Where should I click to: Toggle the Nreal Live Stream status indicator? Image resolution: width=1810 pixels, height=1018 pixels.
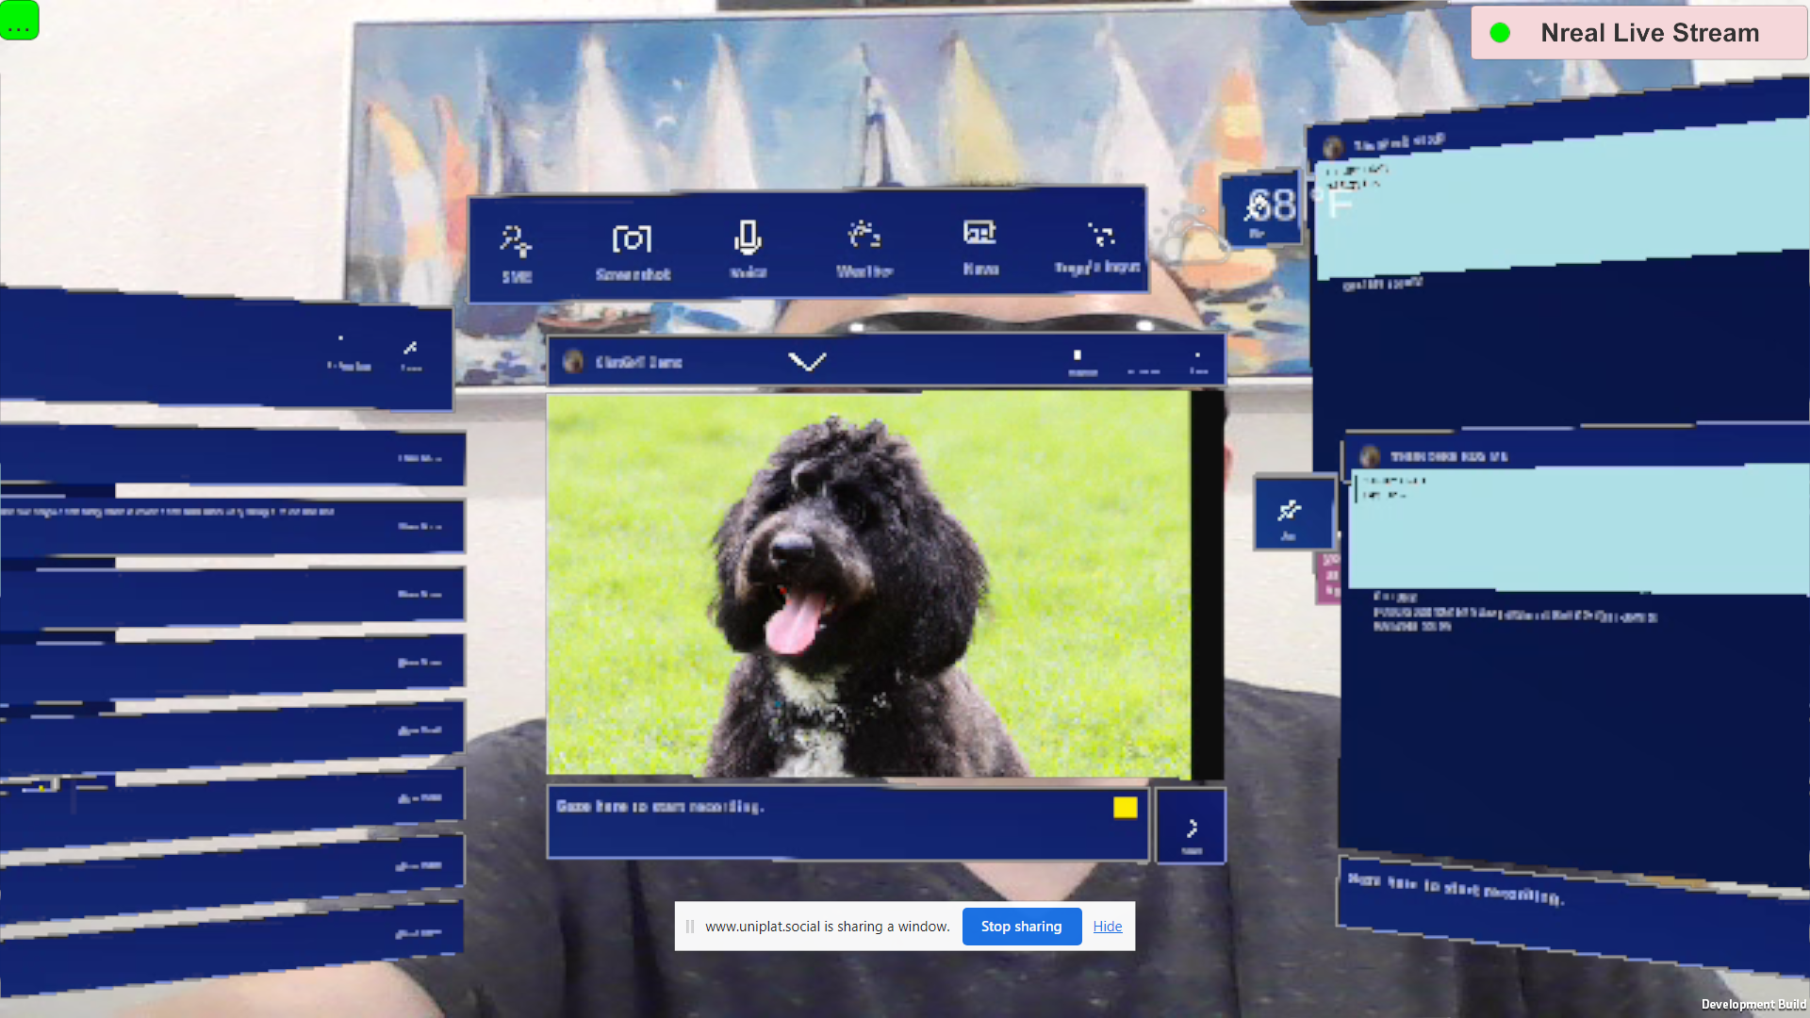pyautogui.click(x=1500, y=32)
